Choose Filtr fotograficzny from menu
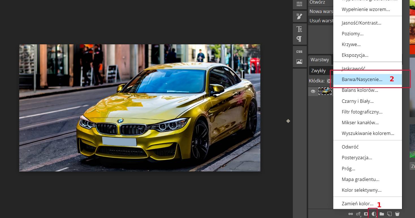The image size is (415, 218). click(x=368, y=112)
